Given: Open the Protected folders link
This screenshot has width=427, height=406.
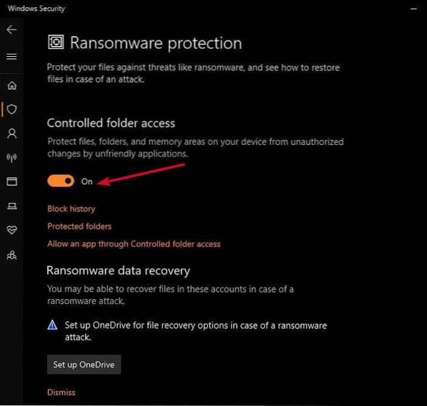Looking at the screenshot, I should (x=80, y=226).
